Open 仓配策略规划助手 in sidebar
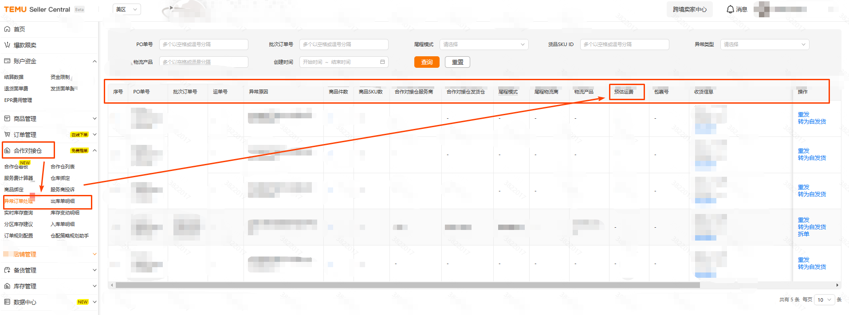Image resolution: width=849 pixels, height=315 pixels. (x=70, y=236)
